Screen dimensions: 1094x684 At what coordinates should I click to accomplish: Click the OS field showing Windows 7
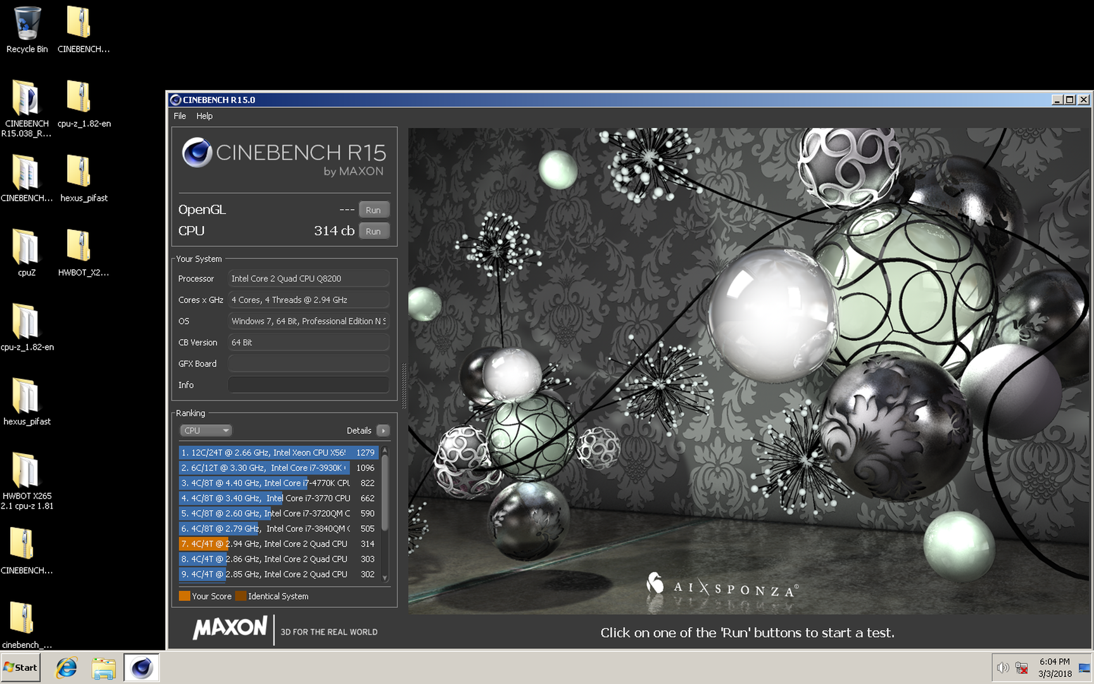[308, 321]
